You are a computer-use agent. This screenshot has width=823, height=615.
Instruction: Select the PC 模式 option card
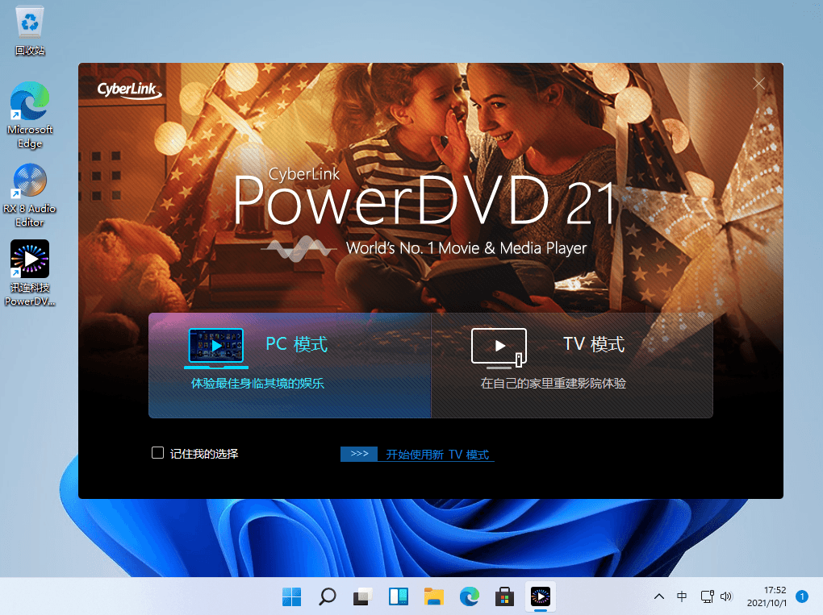pos(290,365)
